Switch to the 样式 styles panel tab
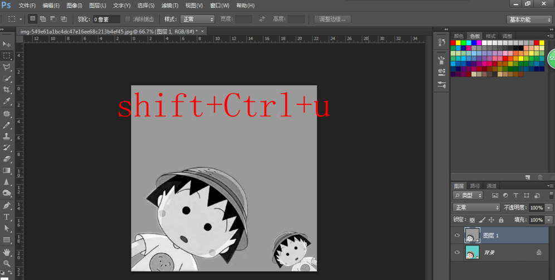Image resolution: width=555 pixels, height=280 pixels. [490, 36]
